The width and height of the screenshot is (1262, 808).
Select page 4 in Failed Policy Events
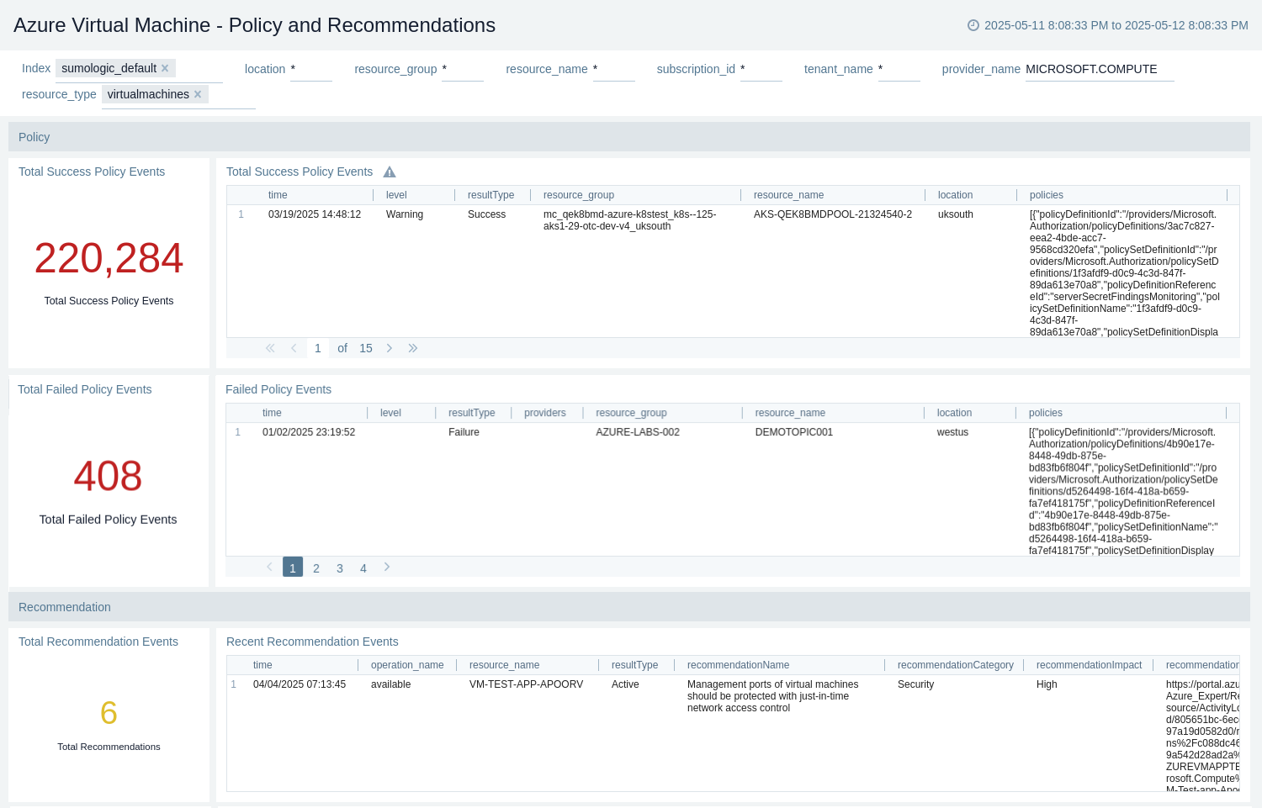coord(363,568)
